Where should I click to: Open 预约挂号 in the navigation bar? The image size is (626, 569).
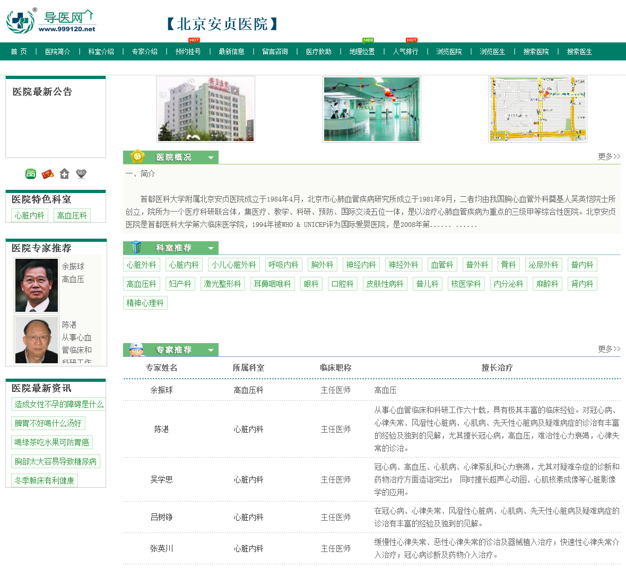tap(188, 51)
